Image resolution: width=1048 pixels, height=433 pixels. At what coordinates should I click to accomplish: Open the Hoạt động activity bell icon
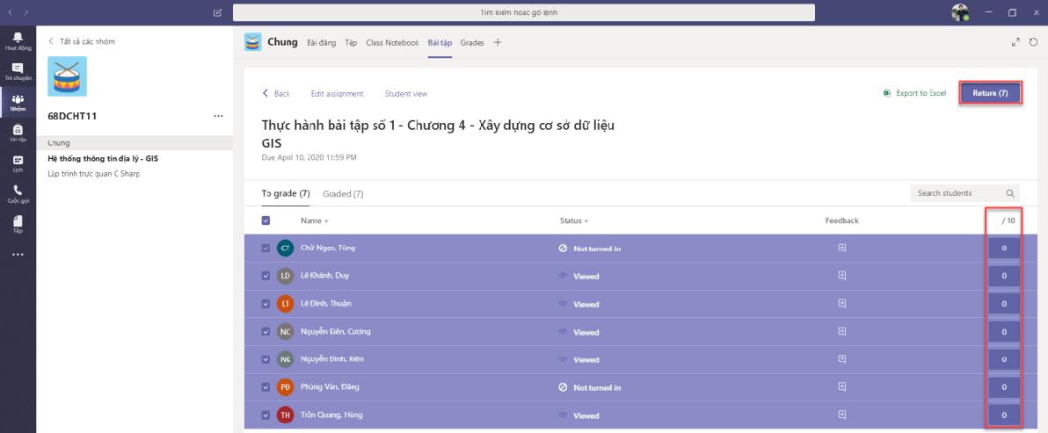pyautogui.click(x=18, y=40)
